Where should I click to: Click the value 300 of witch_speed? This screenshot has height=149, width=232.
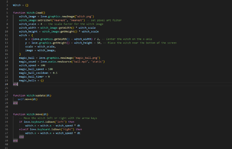click(x=43, y=65)
